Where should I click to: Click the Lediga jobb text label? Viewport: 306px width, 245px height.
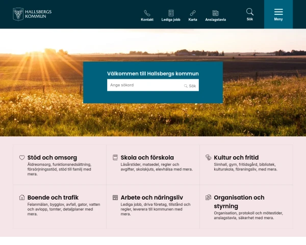(171, 19)
